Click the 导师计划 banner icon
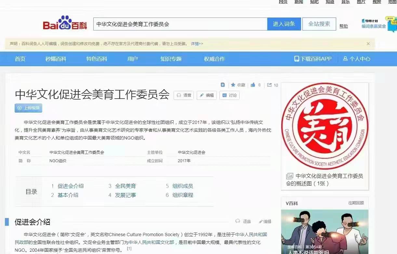 pos(374,23)
